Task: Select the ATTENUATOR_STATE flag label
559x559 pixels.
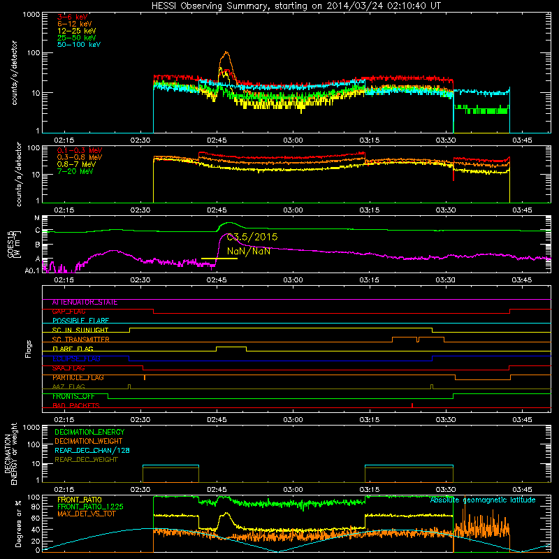Action: (85, 303)
